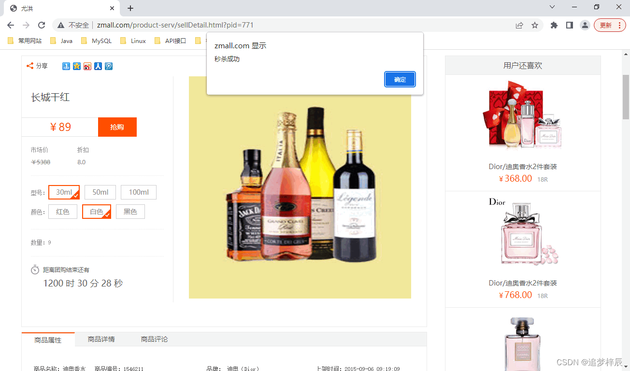Click the ¥89 price text
This screenshot has width=630, height=371.
(x=60, y=127)
